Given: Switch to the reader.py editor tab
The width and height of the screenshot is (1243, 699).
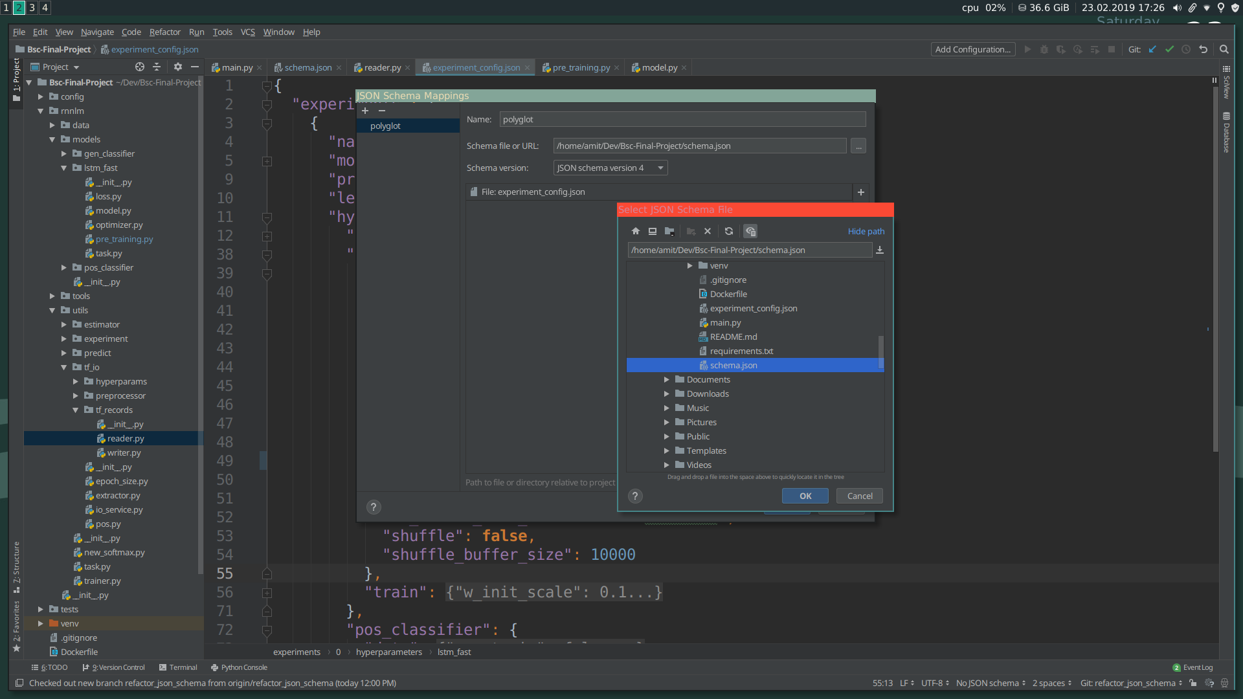Looking at the screenshot, I should (382, 67).
